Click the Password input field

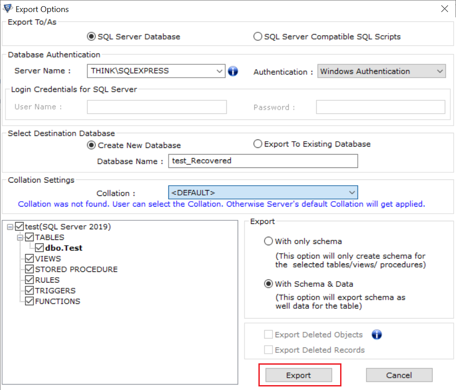pos(381,107)
